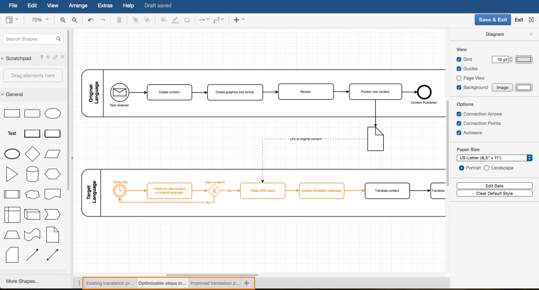The height and width of the screenshot is (290, 539).
Task: Click the Exit button
Action: (519, 20)
